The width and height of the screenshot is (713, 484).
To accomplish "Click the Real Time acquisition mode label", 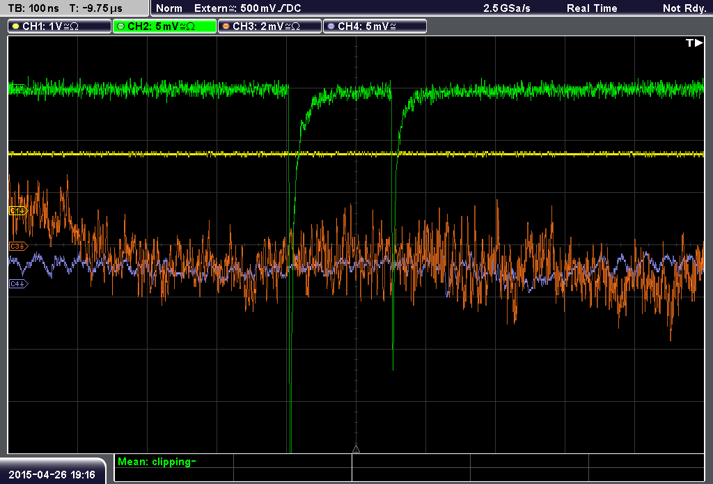I will click(x=592, y=8).
